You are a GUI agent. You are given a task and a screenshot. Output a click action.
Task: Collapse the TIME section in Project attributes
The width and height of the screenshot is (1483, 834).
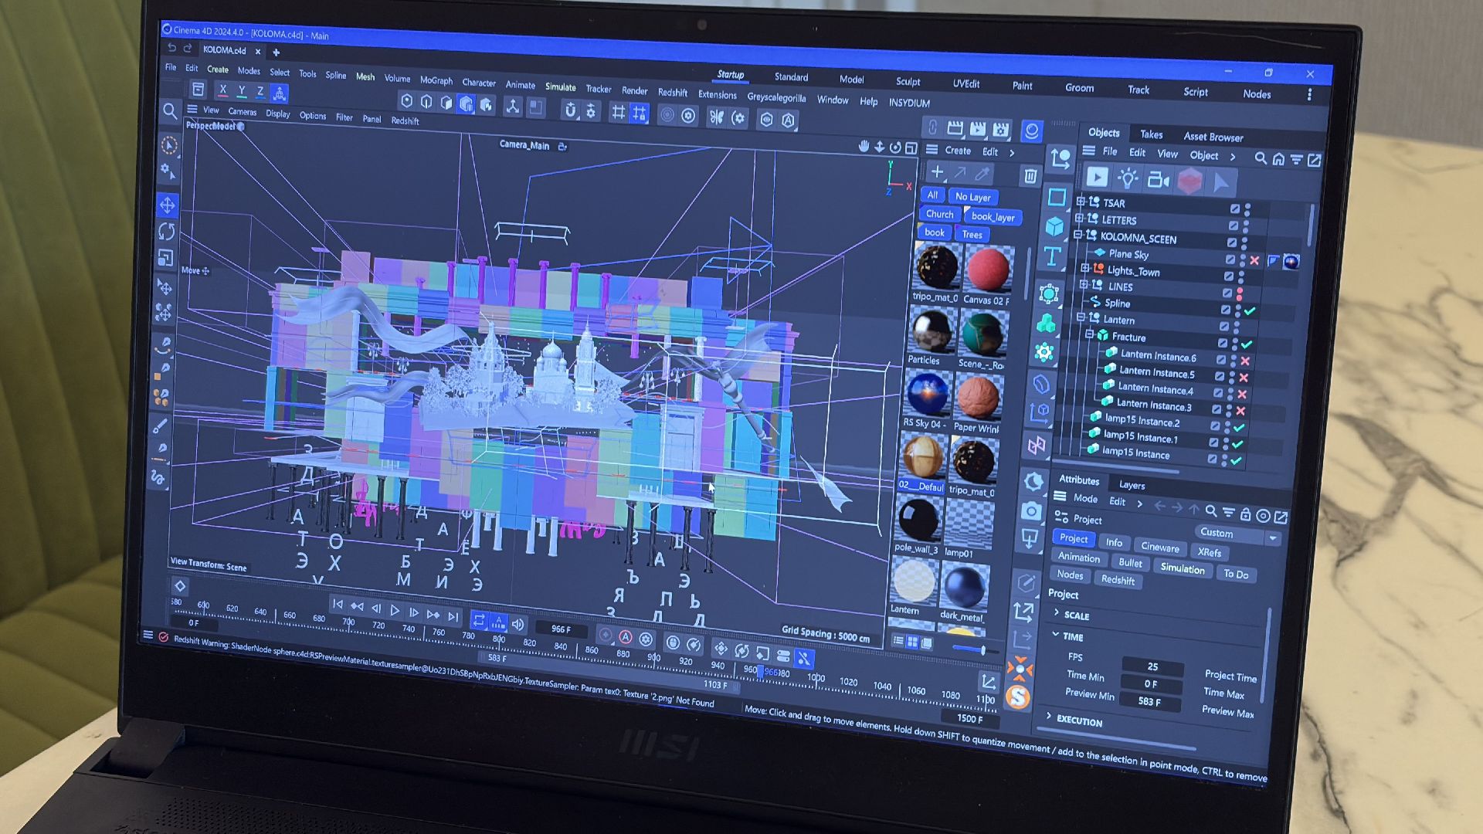coord(1055,635)
